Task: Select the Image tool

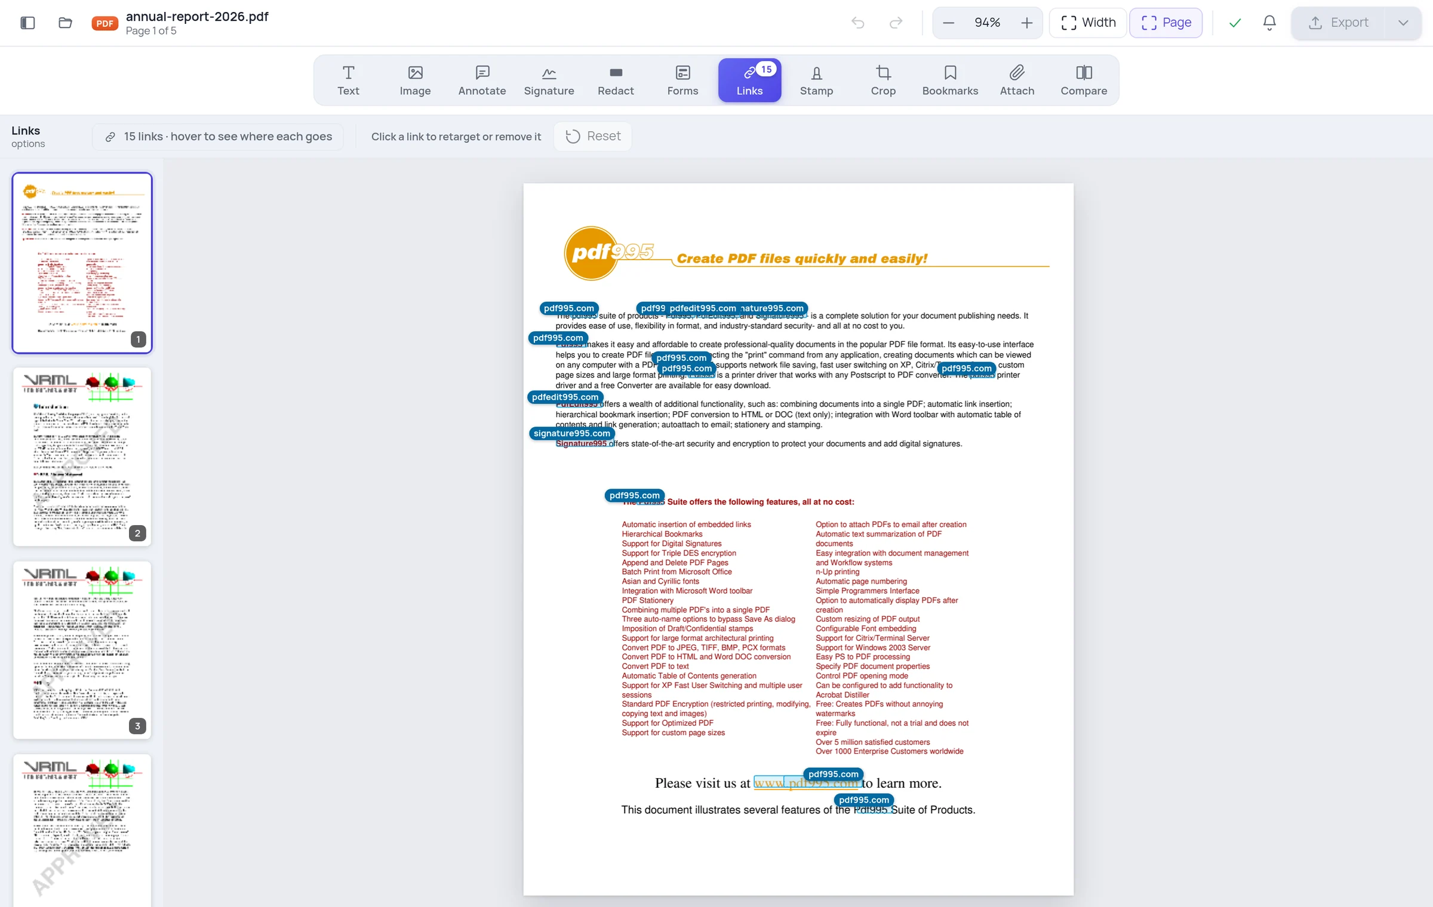Action: [x=415, y=81]
